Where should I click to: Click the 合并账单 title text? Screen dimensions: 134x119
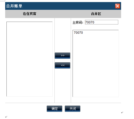[14, 6]
